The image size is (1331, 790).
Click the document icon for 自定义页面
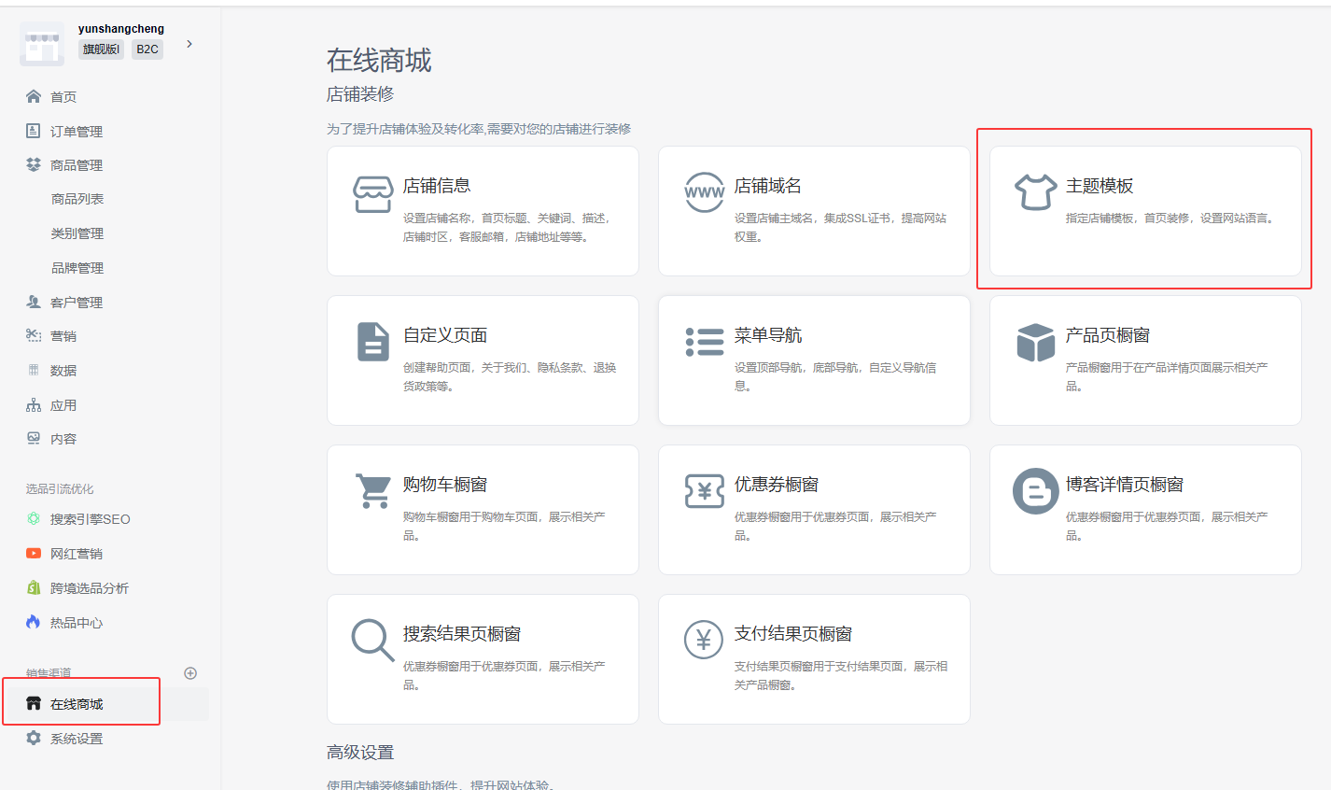coord(372,342)
